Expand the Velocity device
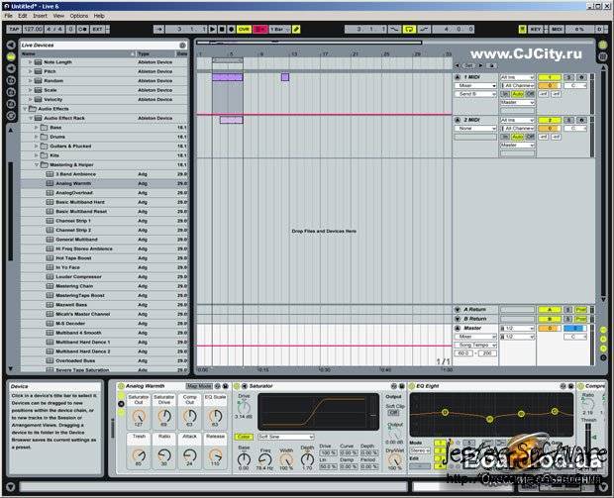This screenshot has height=498, width=614. [30, 99]
